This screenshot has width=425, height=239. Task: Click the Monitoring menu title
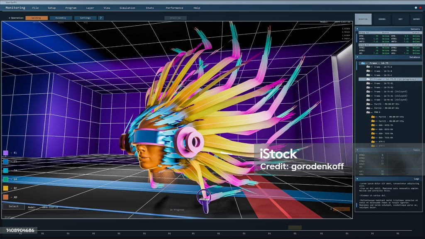tap(15, 8)
